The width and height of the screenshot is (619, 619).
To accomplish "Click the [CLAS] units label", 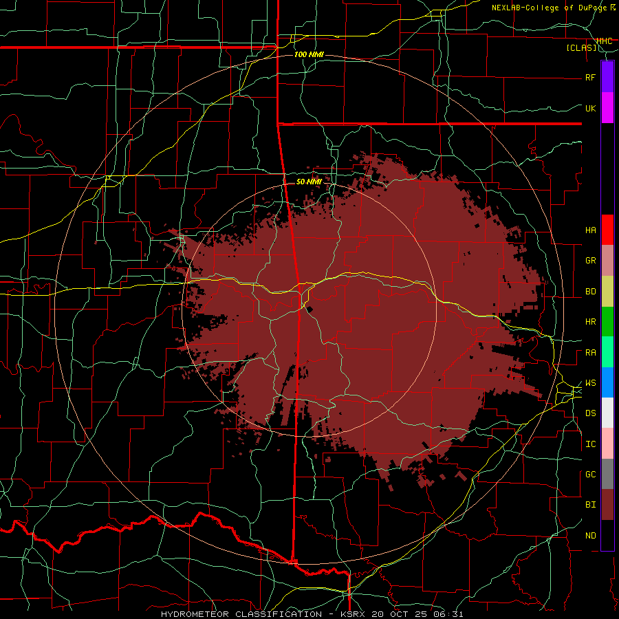I will (x=581, y=47).
